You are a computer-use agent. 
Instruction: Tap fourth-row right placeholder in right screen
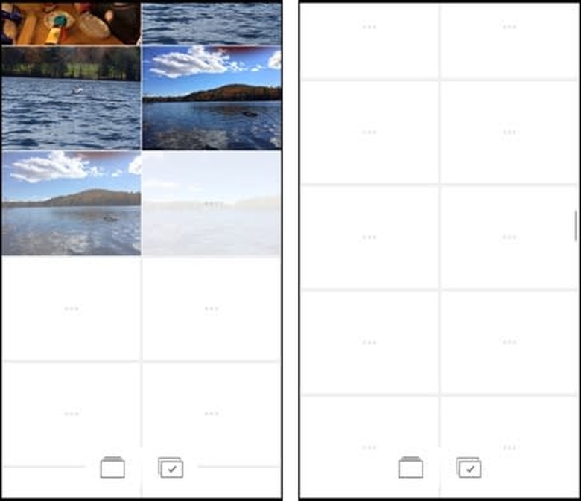coord(509,342)
